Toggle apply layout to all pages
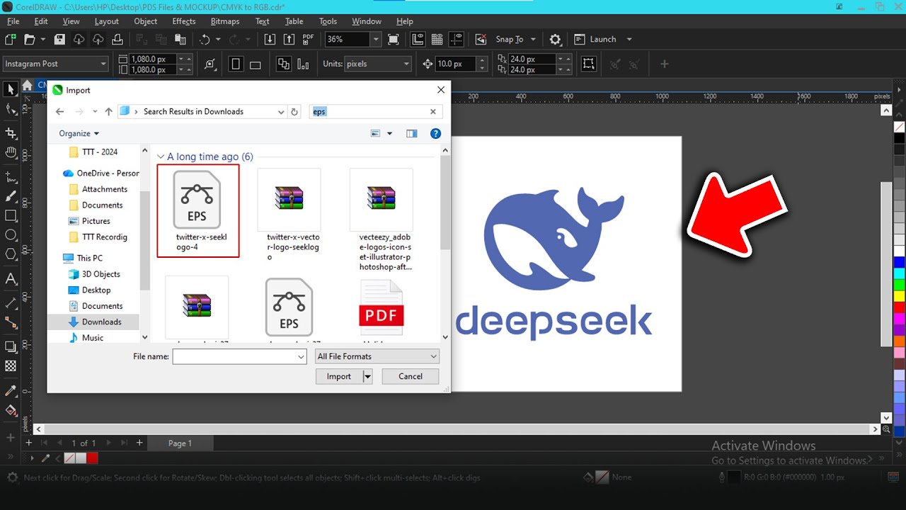The image size is (906, 510). (x=284, y=64)
